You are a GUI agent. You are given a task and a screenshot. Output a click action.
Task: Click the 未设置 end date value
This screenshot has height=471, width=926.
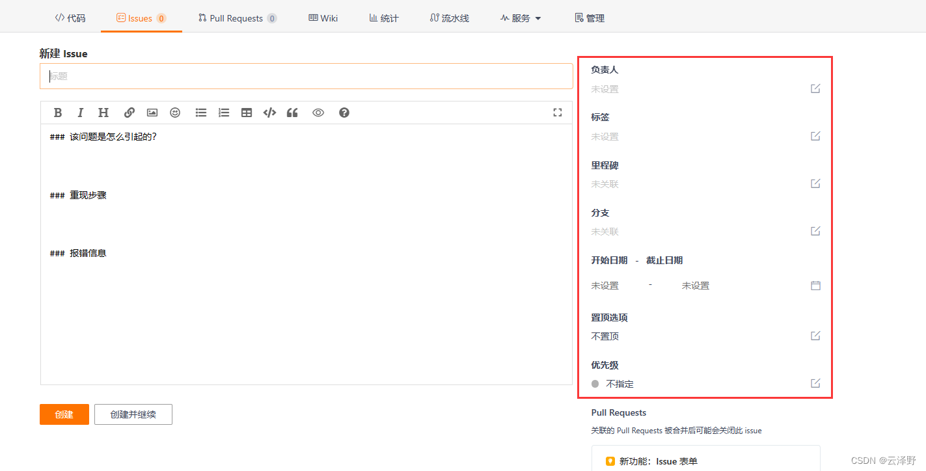696,286
